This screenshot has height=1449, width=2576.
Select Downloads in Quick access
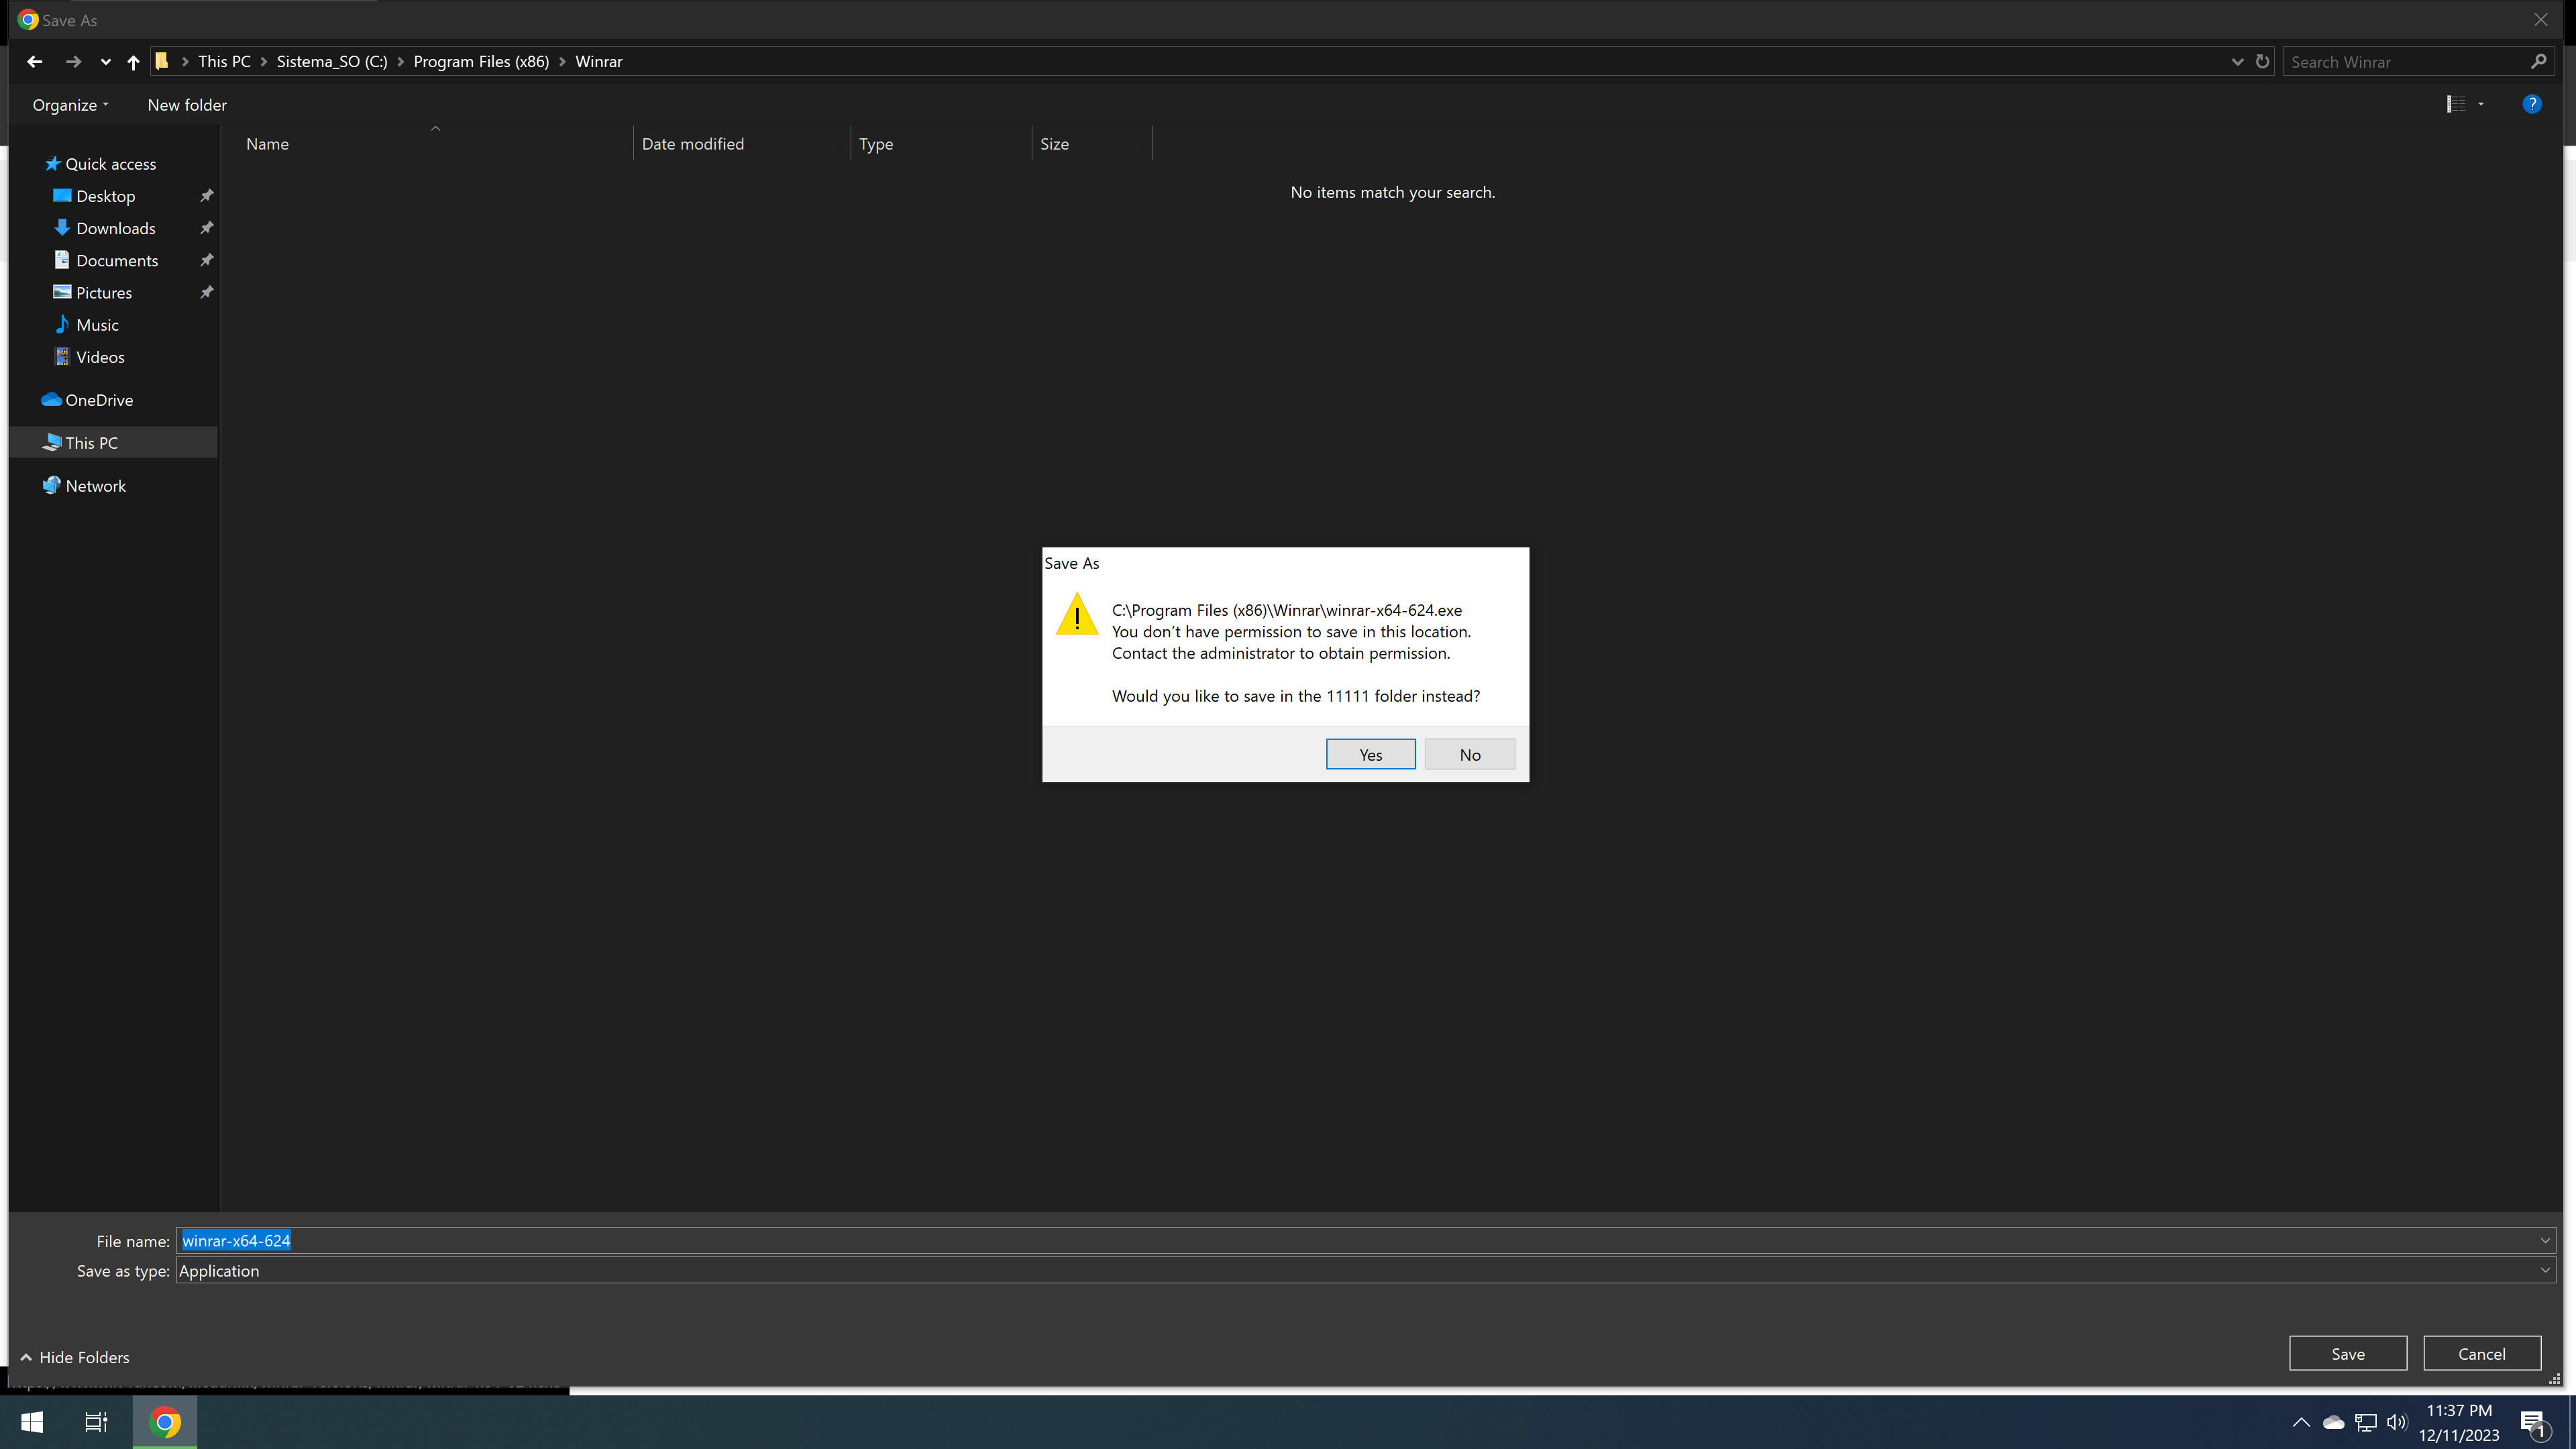click(x=116, y=228)
